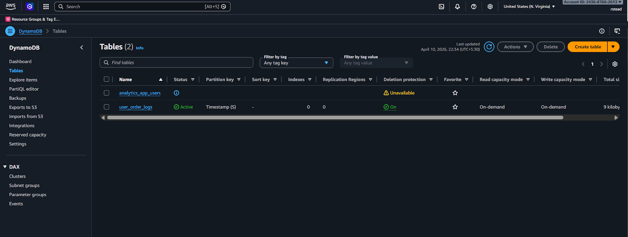Go to Explore items in sidebar
This screenshot has height=237, width=628.
click(23, 80)
